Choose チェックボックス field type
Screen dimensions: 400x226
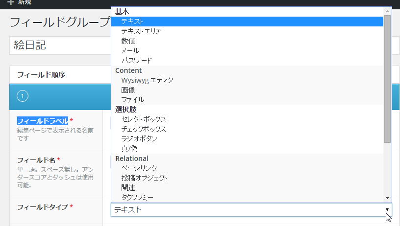[247, 129]
